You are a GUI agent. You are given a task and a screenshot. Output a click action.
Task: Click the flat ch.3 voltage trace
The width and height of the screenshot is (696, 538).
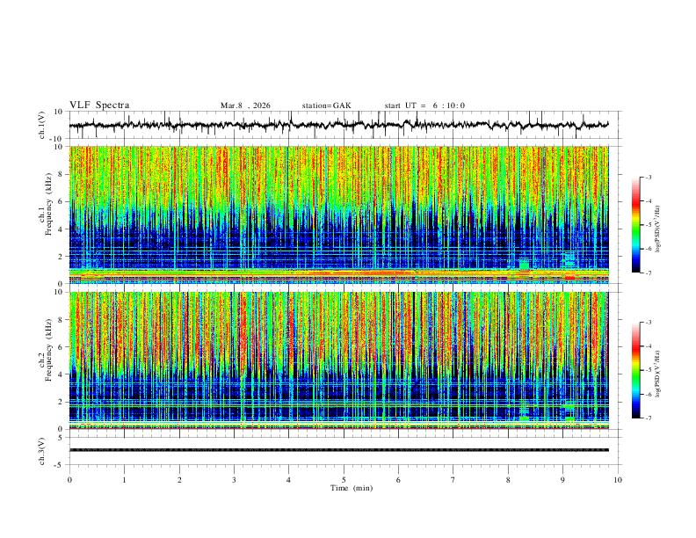[338, 450]
